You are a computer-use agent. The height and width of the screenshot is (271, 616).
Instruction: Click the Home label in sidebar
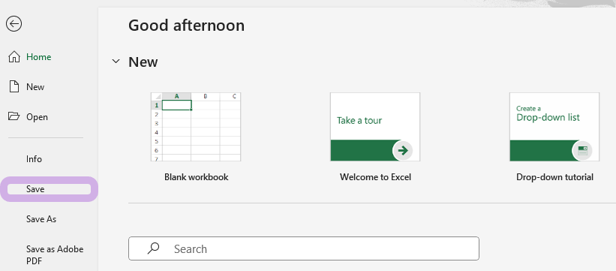click(x=39, y=57)
